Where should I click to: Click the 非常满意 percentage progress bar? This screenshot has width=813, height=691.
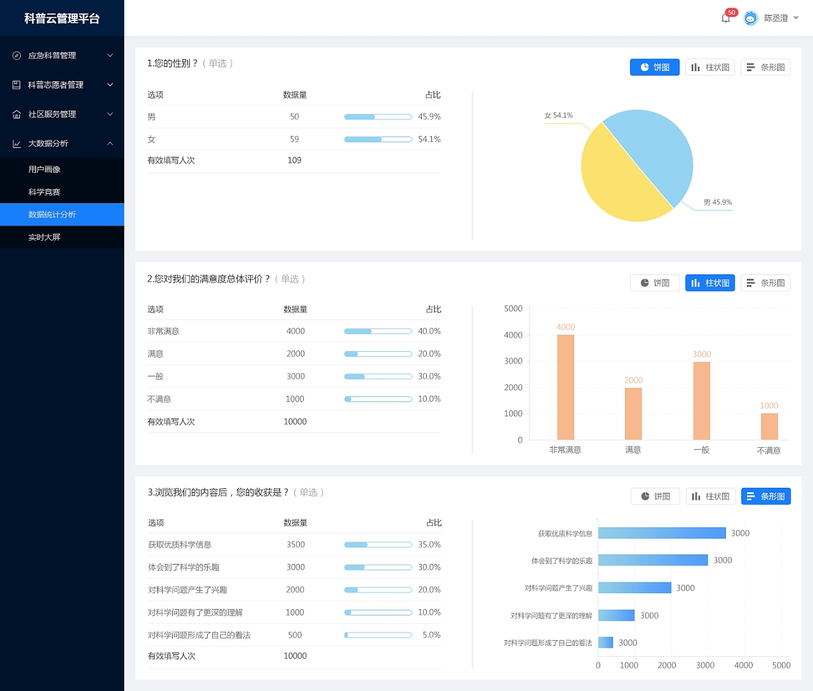378,332
